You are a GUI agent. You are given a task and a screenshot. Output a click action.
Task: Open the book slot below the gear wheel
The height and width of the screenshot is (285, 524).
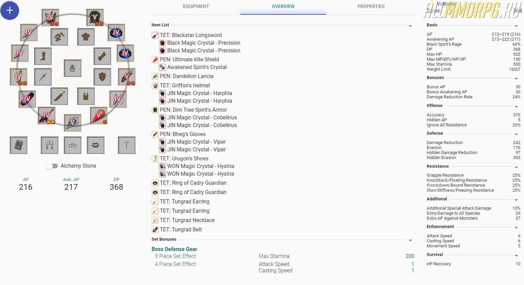[18, 145]
